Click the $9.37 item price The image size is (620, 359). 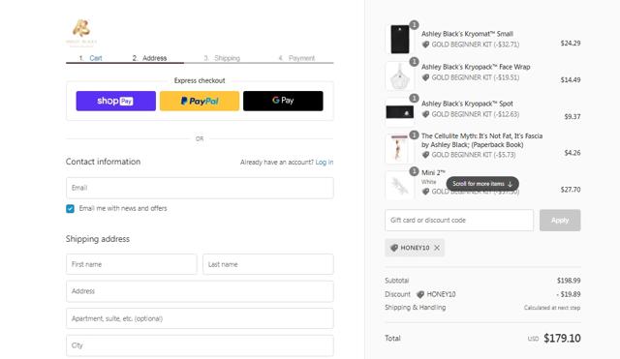click(x=573, y=116)
